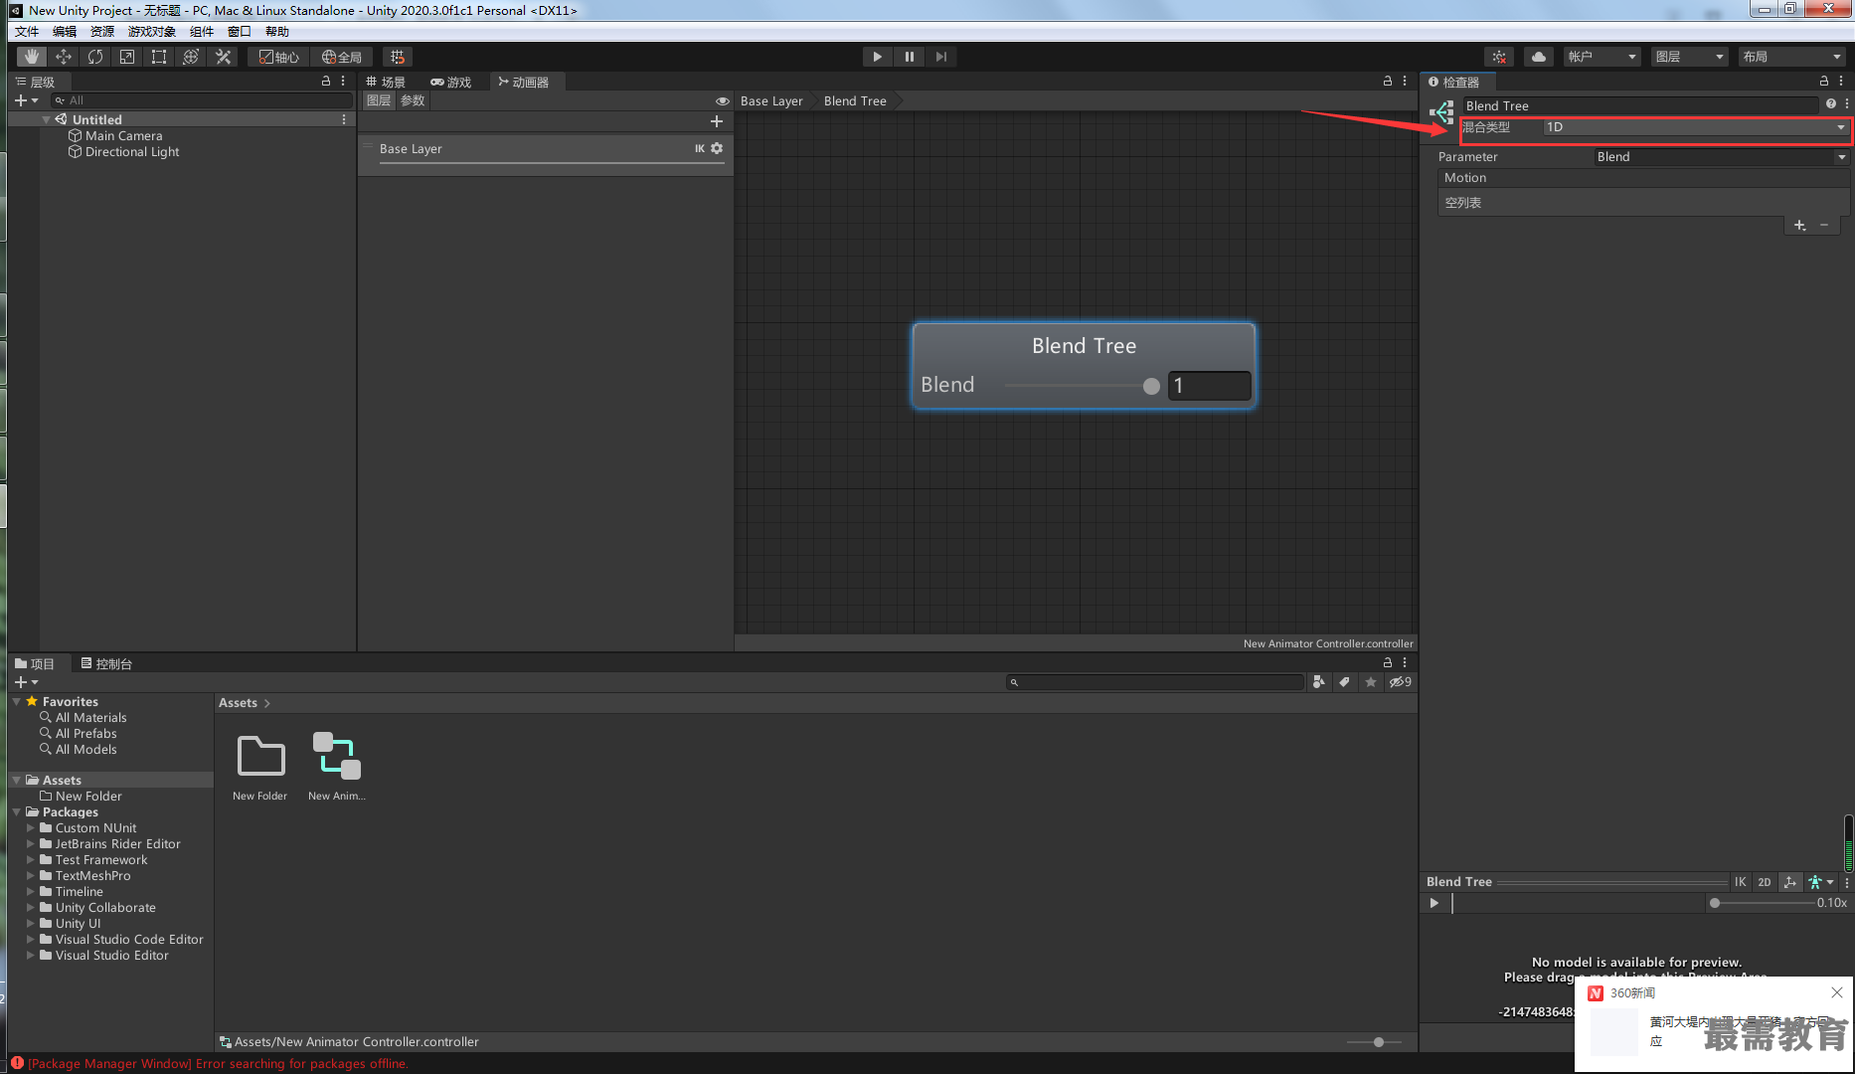Toggle the animator parameters eye visibility
1855x1074 pixels.
[723, 101]
